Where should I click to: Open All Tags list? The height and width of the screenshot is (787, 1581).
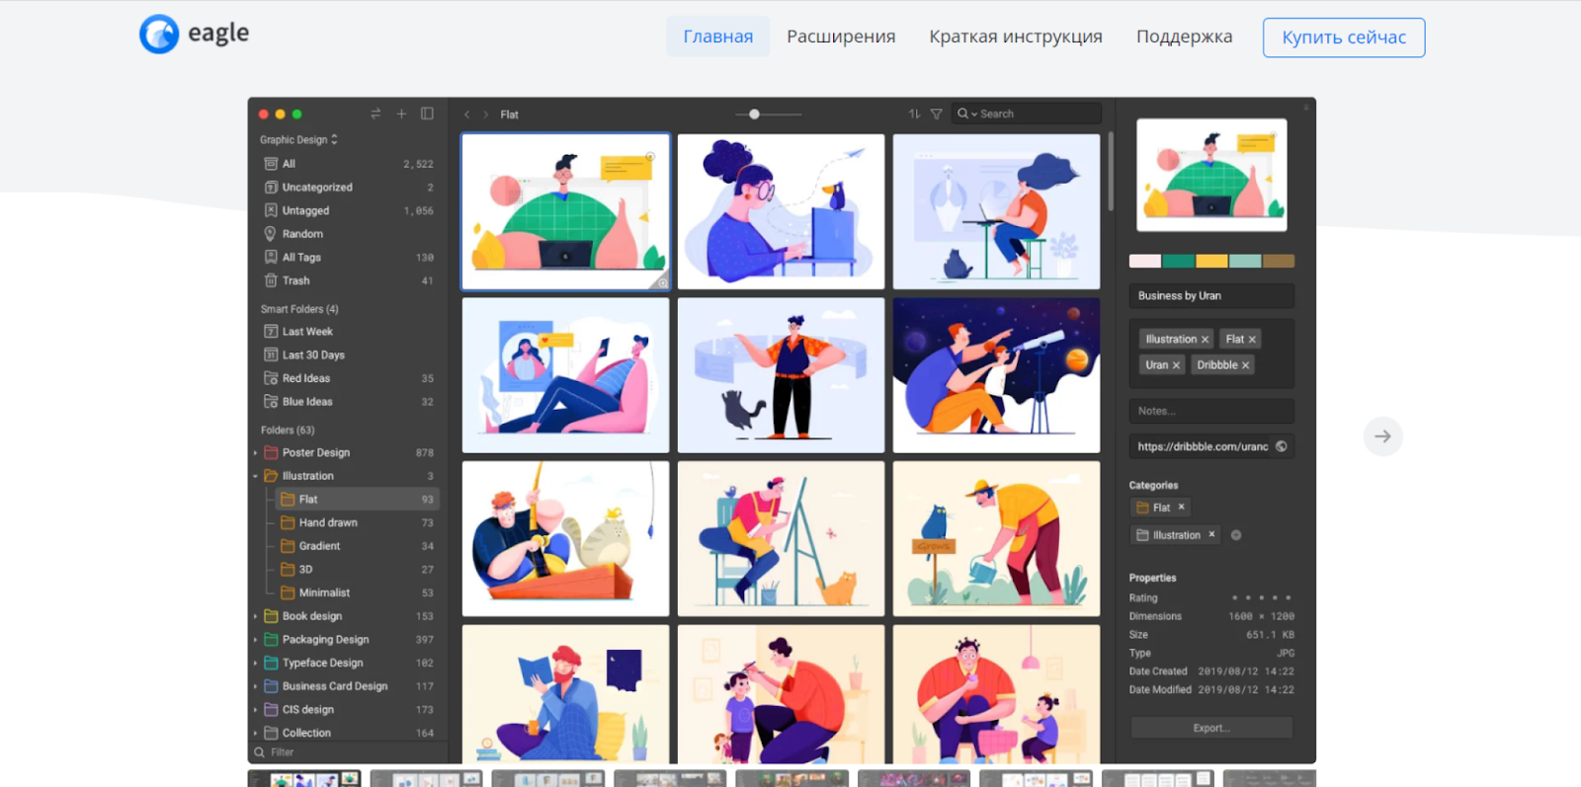[348, 257]
